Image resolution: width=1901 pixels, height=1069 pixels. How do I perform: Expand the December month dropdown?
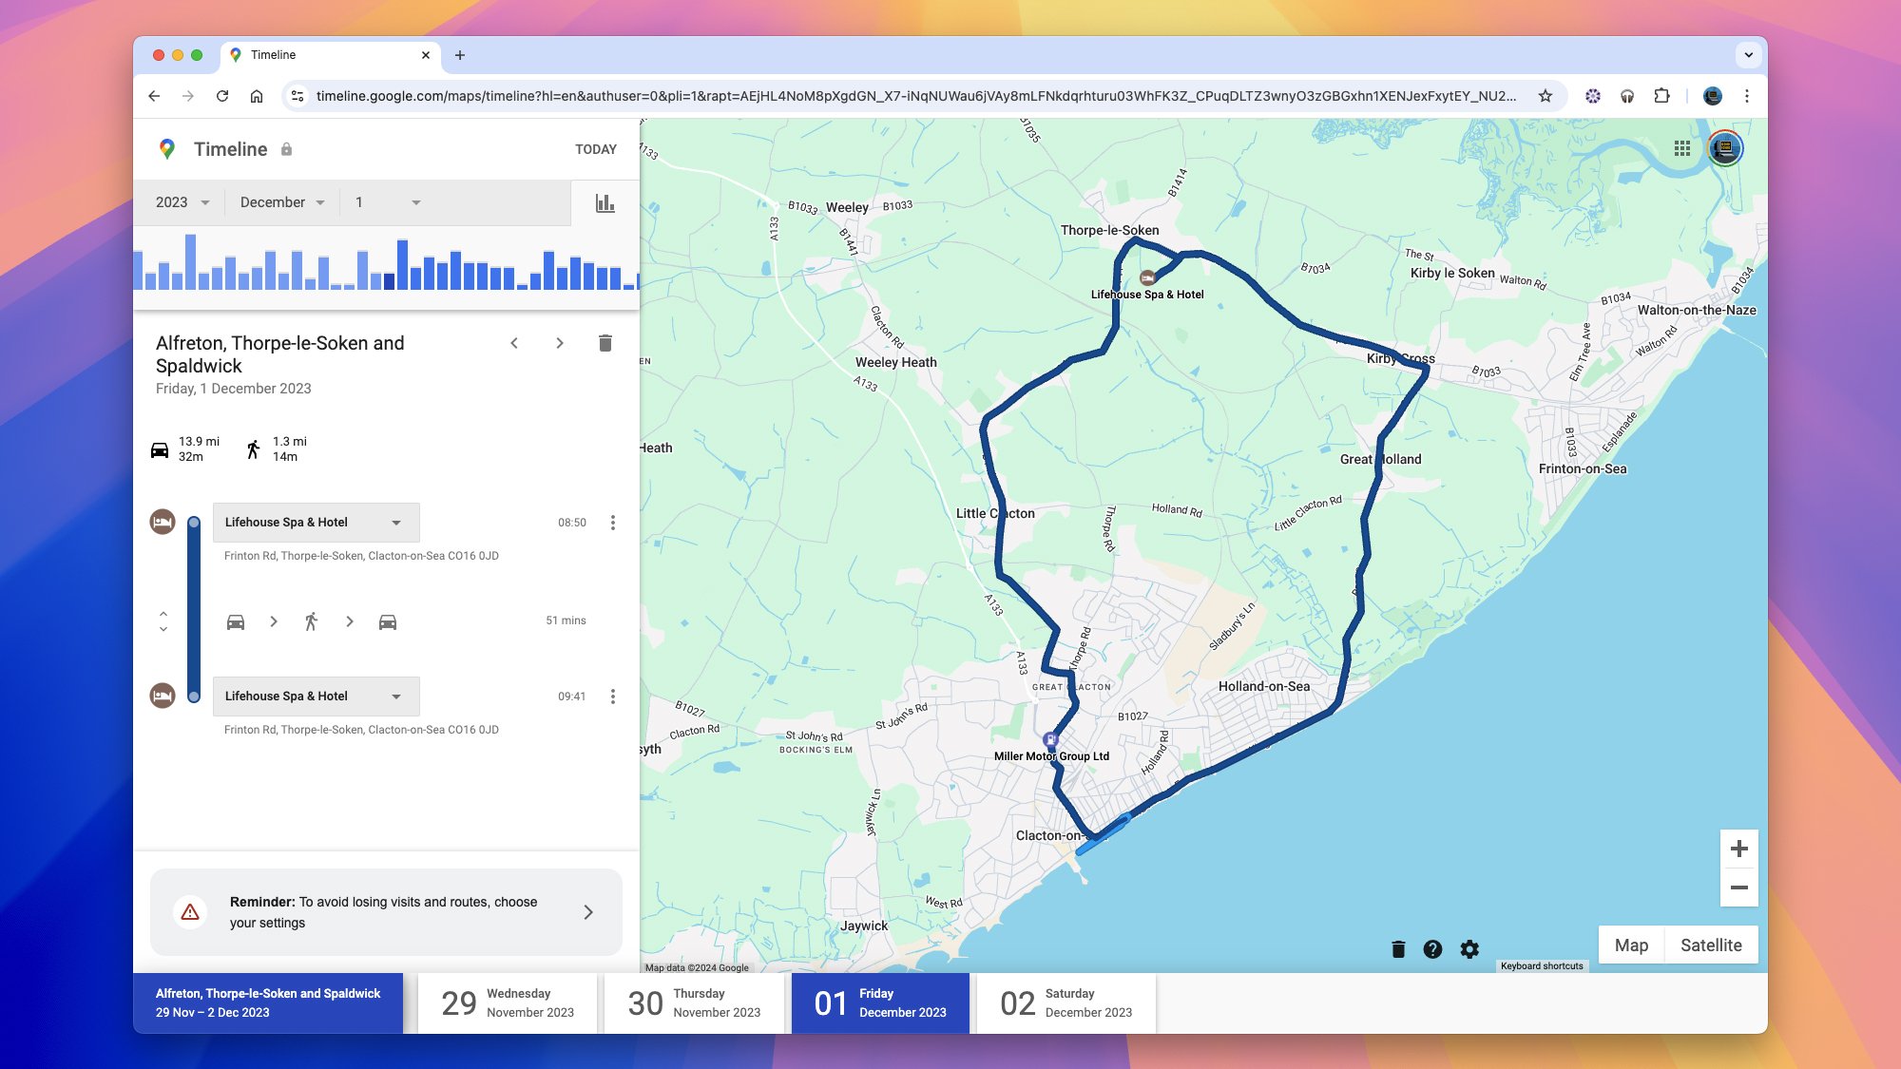click(x=280, y=202)
